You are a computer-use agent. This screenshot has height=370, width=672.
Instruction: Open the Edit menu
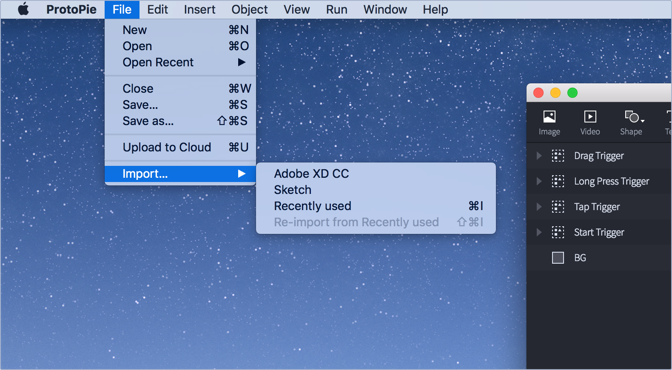click(157, 9)
